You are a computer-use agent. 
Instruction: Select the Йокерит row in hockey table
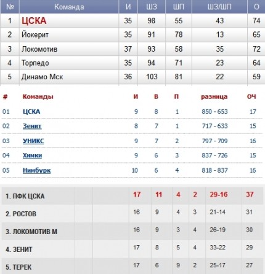click(132, 34)
